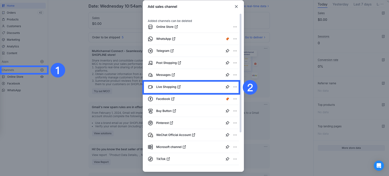Image resolution: width=389 pixels, height=176 pixels.
Task: Open more options for Buy Button channel
Action: 235,111
